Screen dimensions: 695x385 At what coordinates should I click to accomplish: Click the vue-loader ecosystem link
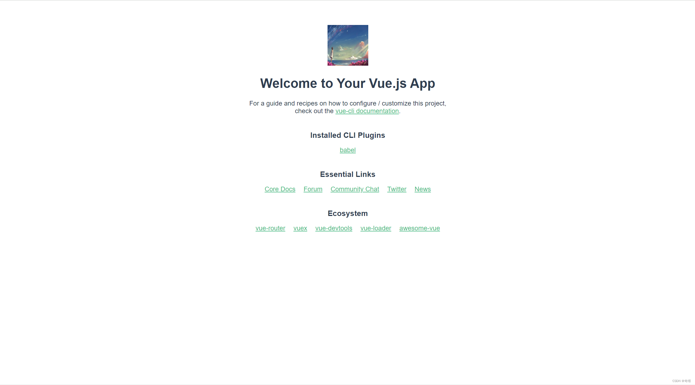(x=376, y=228)
